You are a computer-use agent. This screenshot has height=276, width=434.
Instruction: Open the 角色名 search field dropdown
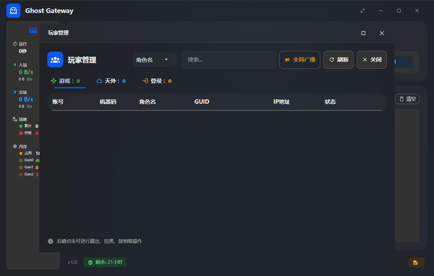tap(154, 60)
